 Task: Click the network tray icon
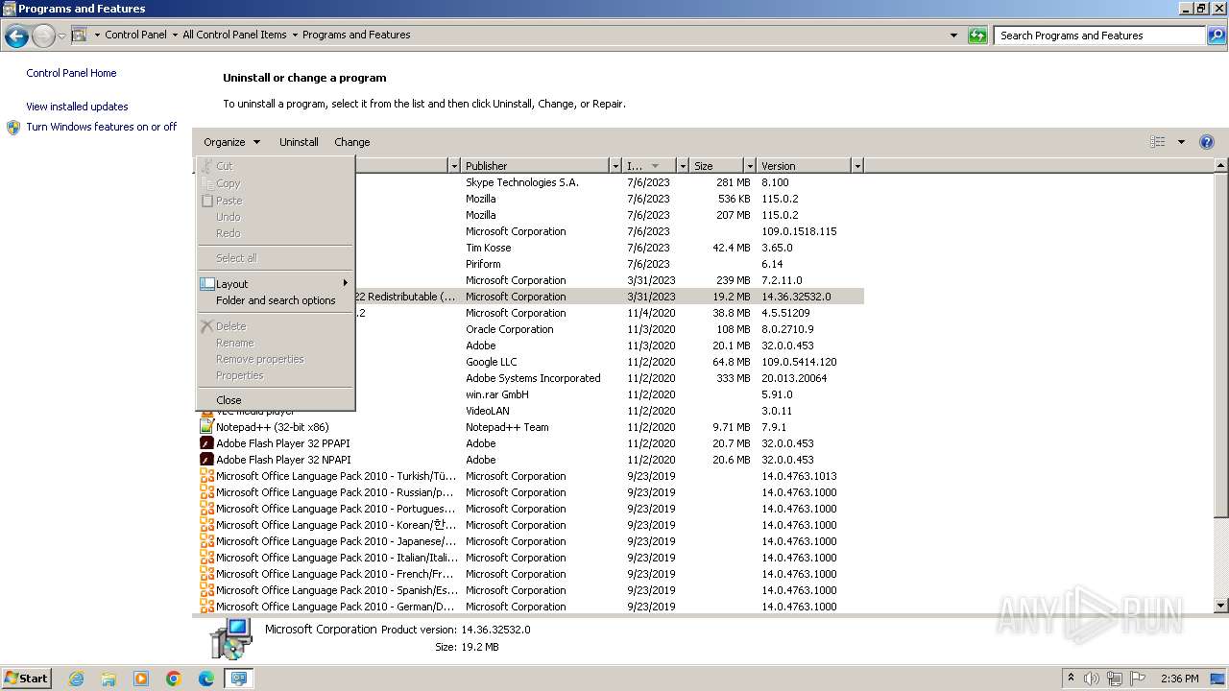(1115, 679)
